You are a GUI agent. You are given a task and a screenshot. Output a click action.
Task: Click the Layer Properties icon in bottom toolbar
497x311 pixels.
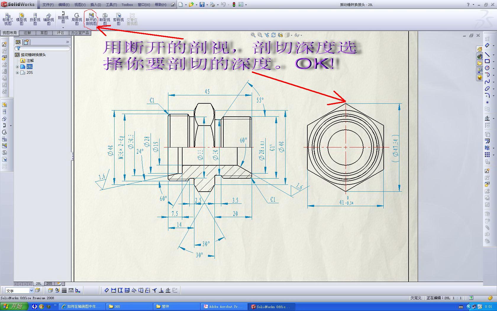point(50,290)
